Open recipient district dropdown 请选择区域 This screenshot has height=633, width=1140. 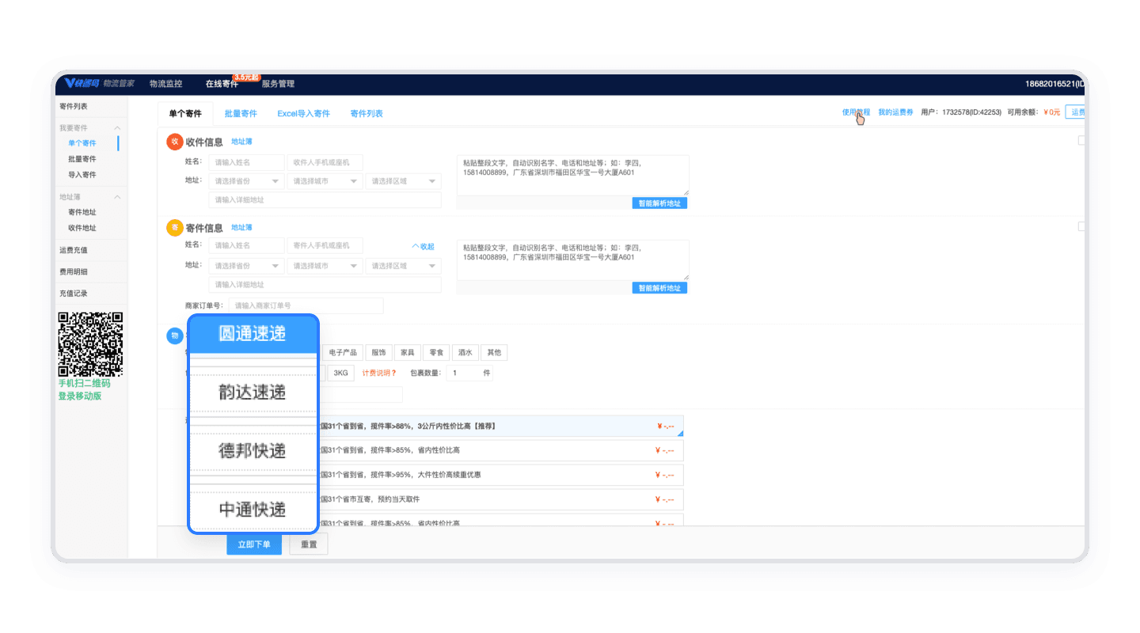[402, 181]
